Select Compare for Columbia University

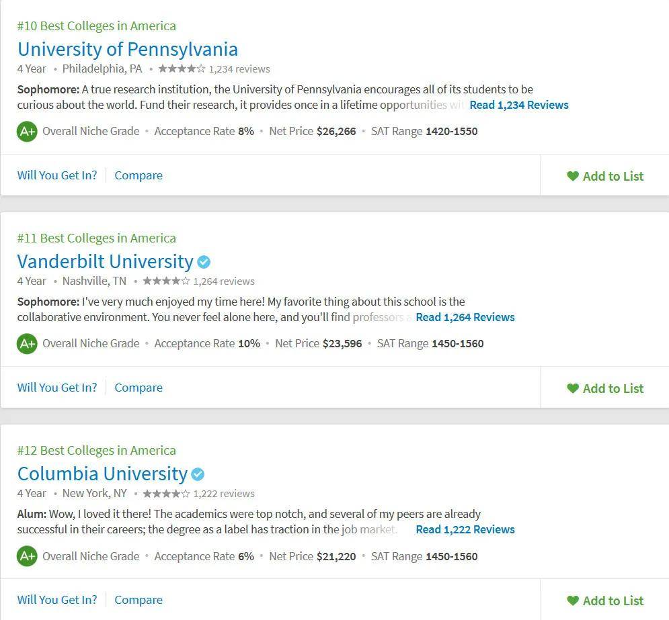[139, 600]
